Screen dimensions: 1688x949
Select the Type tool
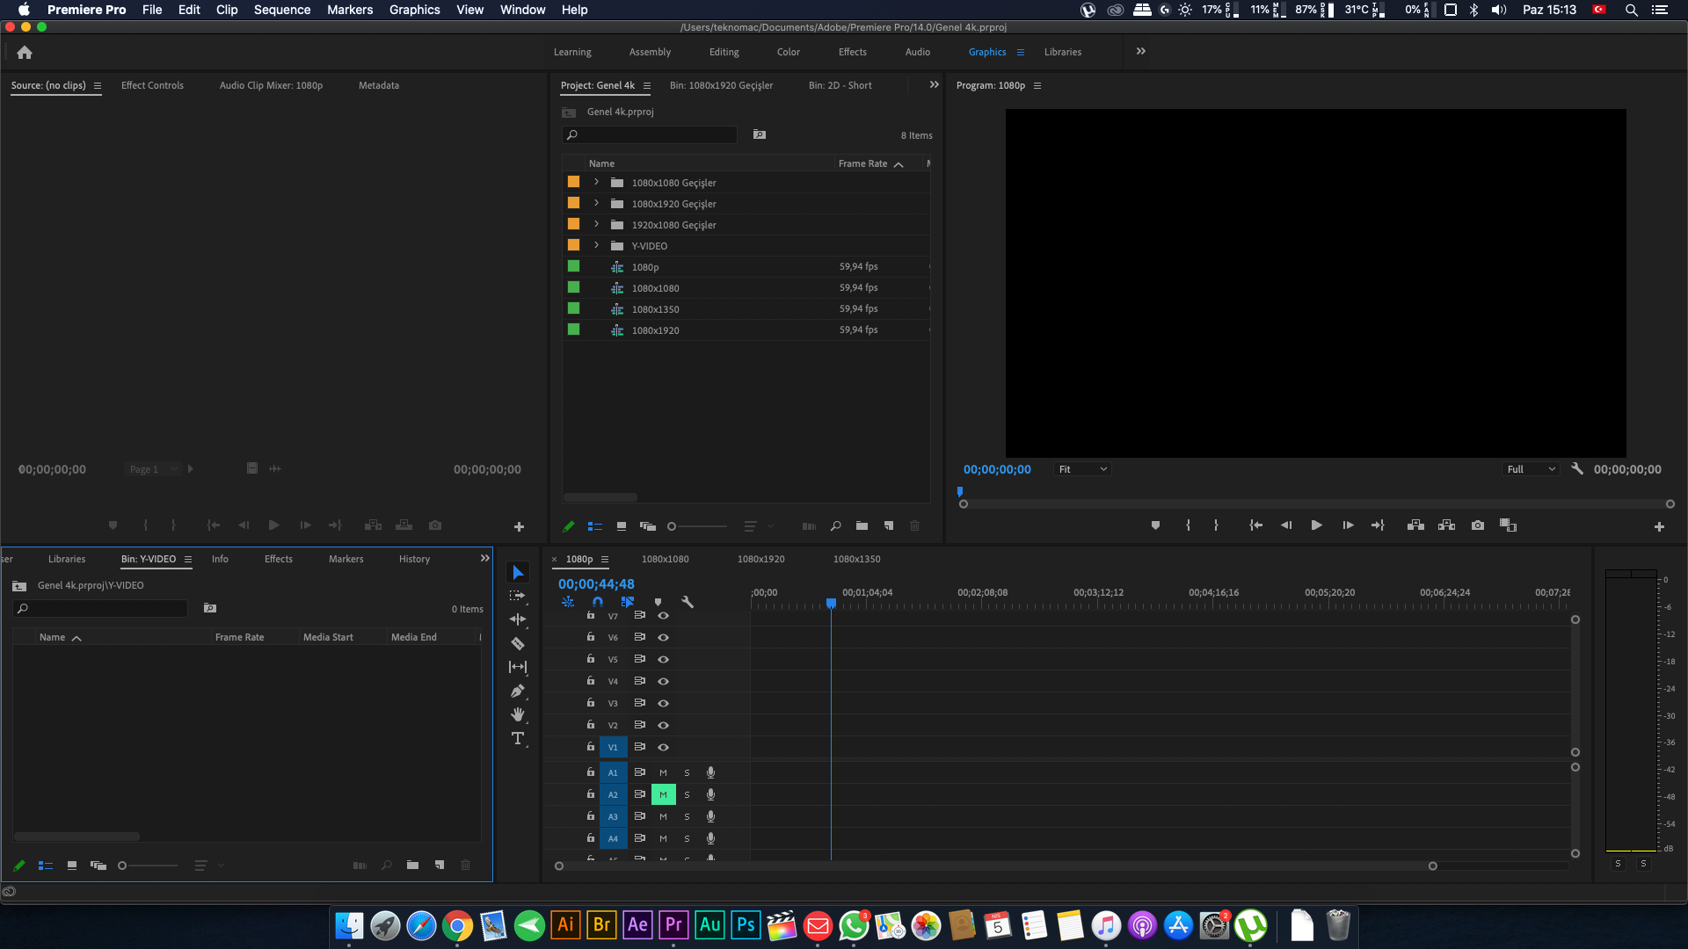(518, 738)
